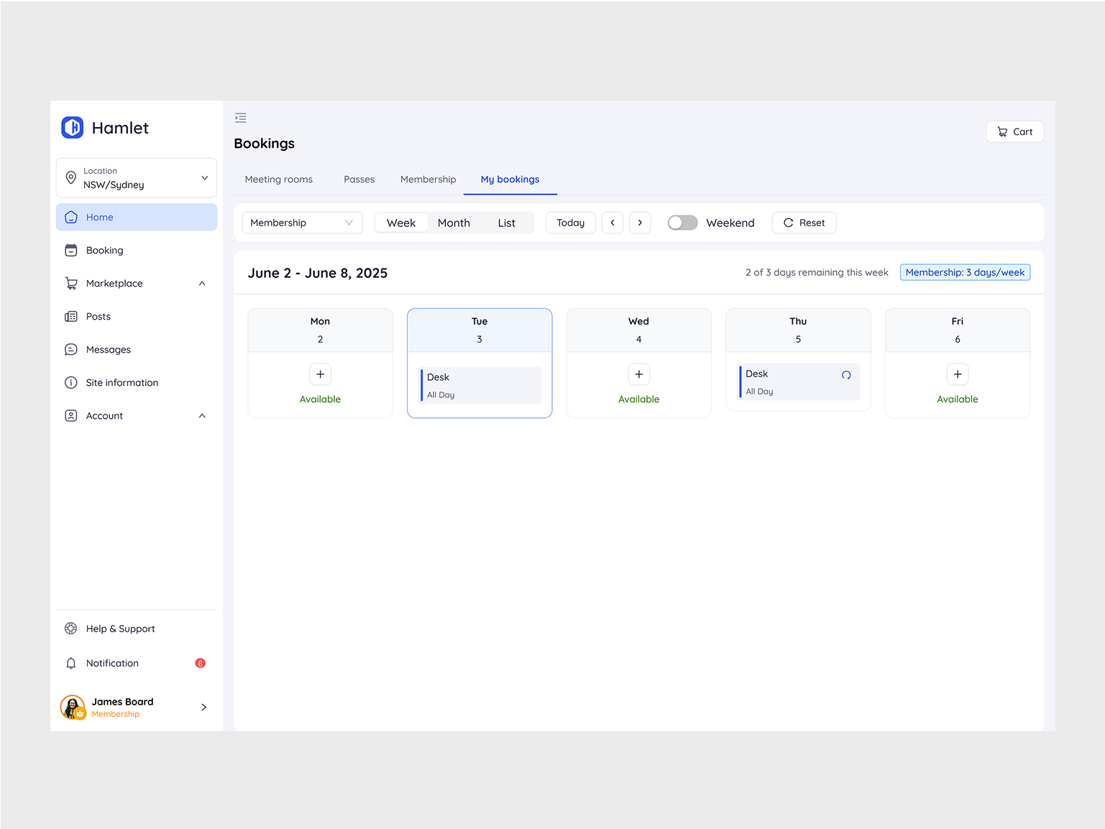
Task: Switch calendar to Month view
Action: click(454, 223)
